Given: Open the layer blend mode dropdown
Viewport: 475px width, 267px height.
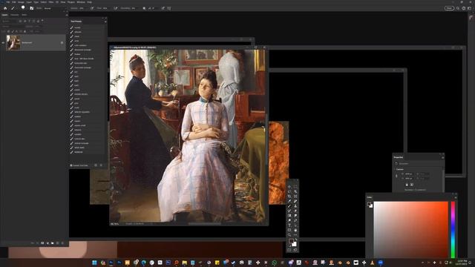Looking at the screenshot, I should click(13, 27).
